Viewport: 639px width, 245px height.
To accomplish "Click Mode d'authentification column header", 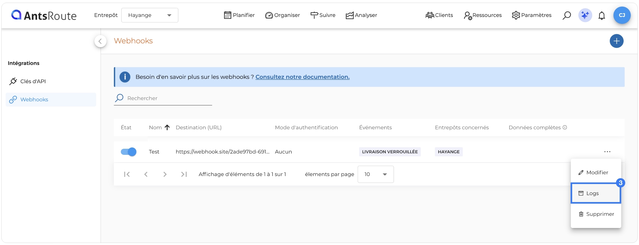I will tap(306, 128).
